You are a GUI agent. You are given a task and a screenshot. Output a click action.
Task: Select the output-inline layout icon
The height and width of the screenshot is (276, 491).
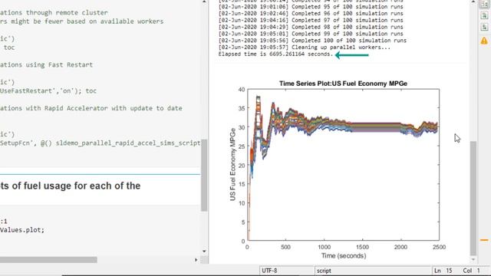tap(484, 15)
